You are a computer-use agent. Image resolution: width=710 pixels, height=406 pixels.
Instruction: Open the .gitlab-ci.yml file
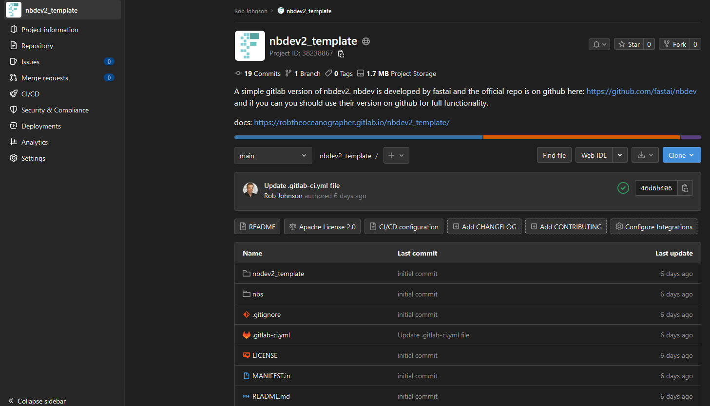(271, 335)
